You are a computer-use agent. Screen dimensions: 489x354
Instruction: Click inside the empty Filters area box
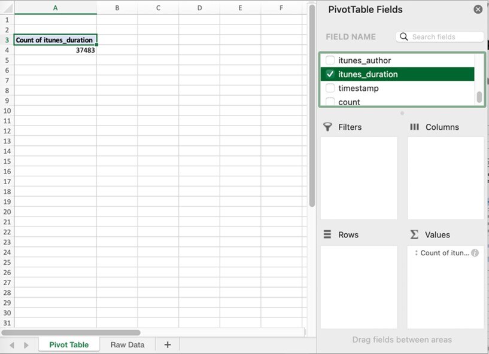coord(359,178)
